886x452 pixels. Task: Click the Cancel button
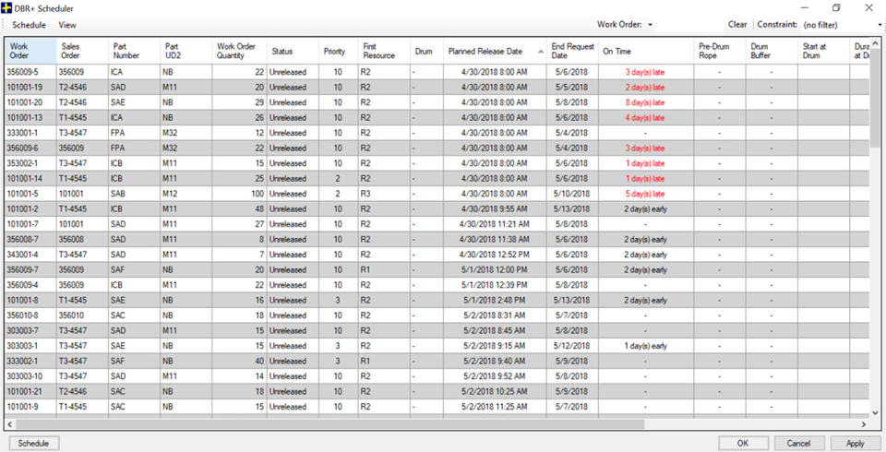pos(798,444)
